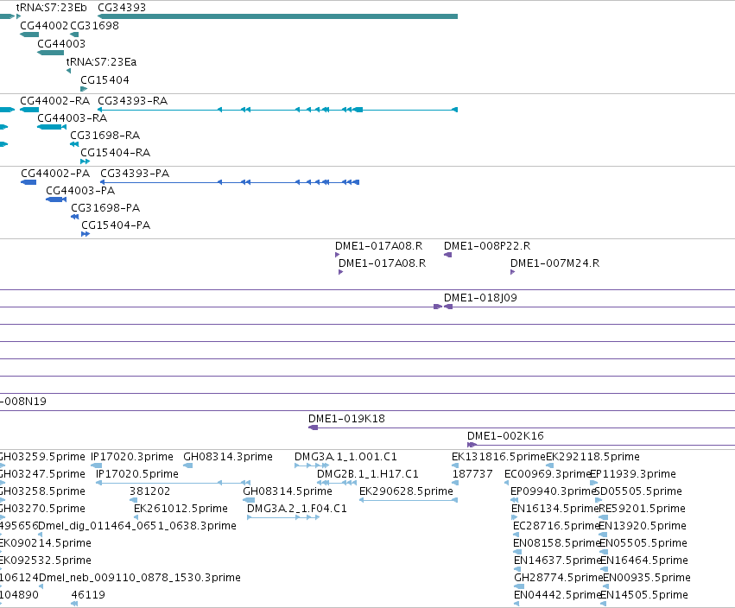Click GH08314.3prime EST label

228,457
